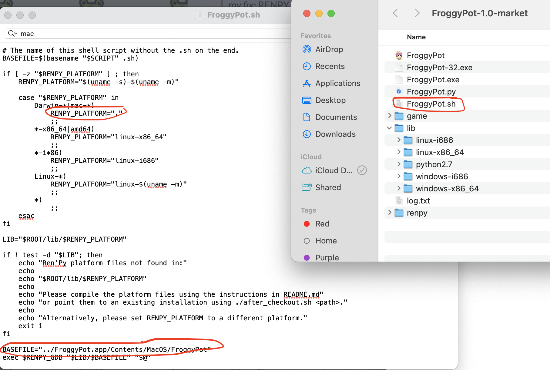The height and width of the screenshot is (370, 550).
Task: Click RENPY_PLATFORM="linux-i686" line
Action: tap(104, 160)
